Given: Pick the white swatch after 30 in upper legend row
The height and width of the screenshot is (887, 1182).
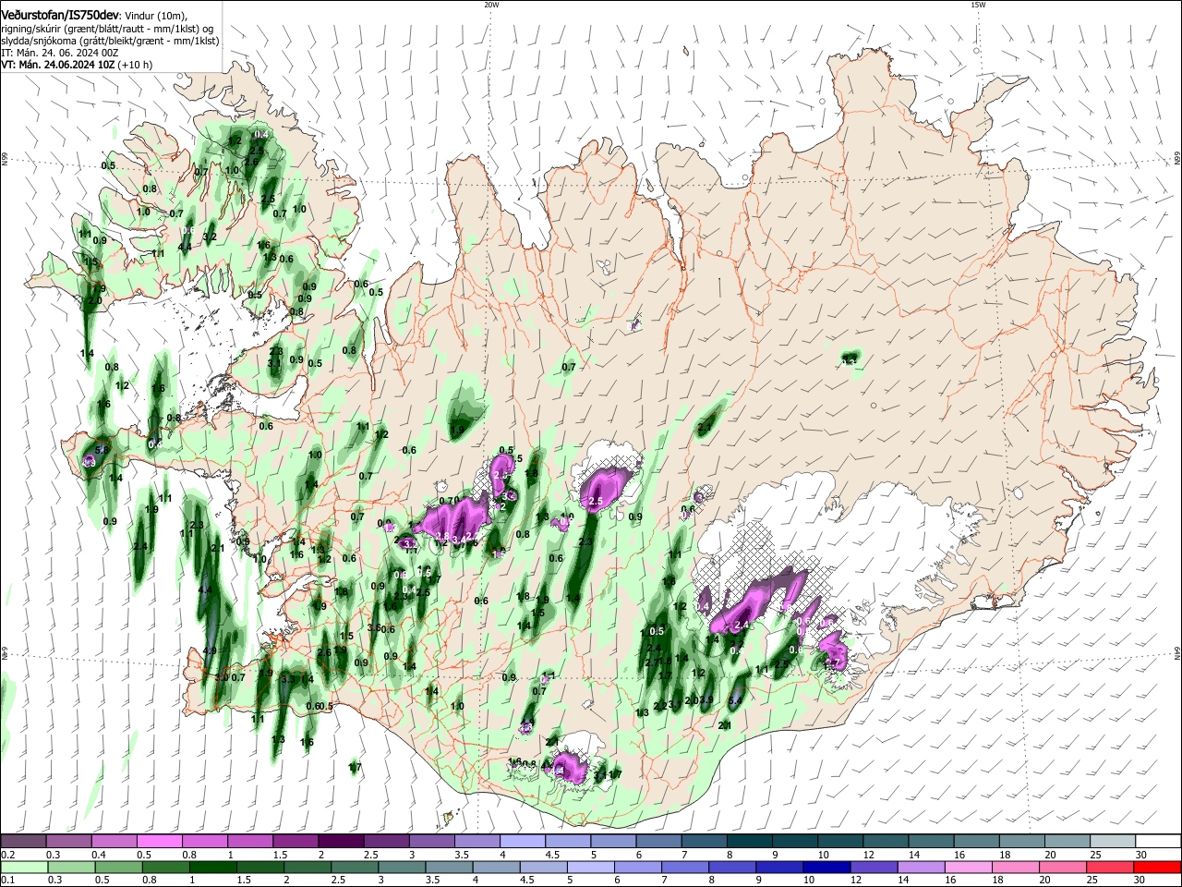Looking at the screenshot, I should coord(1159,842).
